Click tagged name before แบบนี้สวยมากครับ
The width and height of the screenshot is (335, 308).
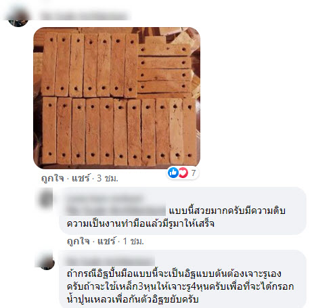[x=116, y=211]
